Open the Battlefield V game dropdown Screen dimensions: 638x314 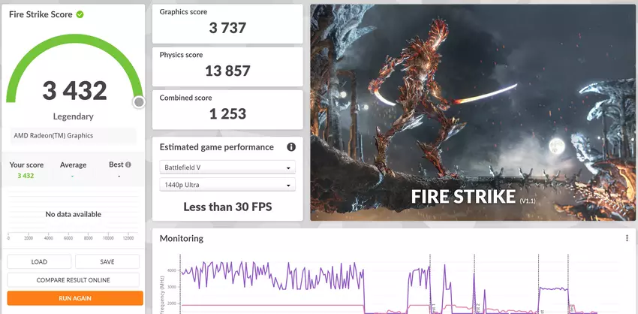[227, 168]
